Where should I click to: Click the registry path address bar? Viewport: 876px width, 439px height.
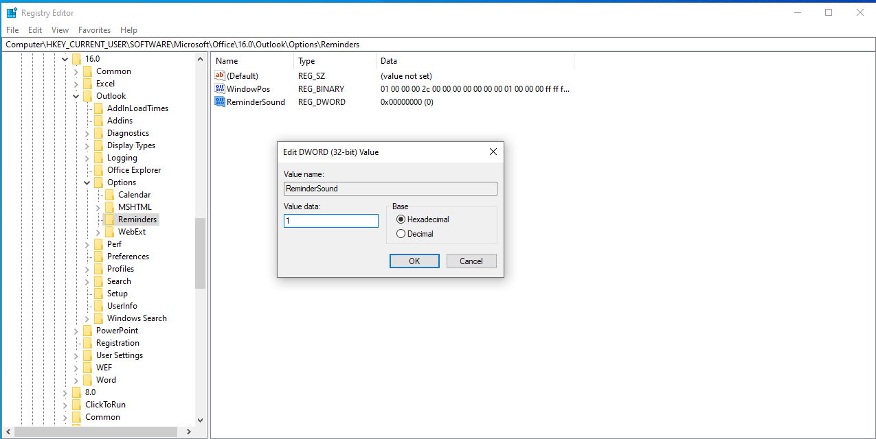point(438,45)
